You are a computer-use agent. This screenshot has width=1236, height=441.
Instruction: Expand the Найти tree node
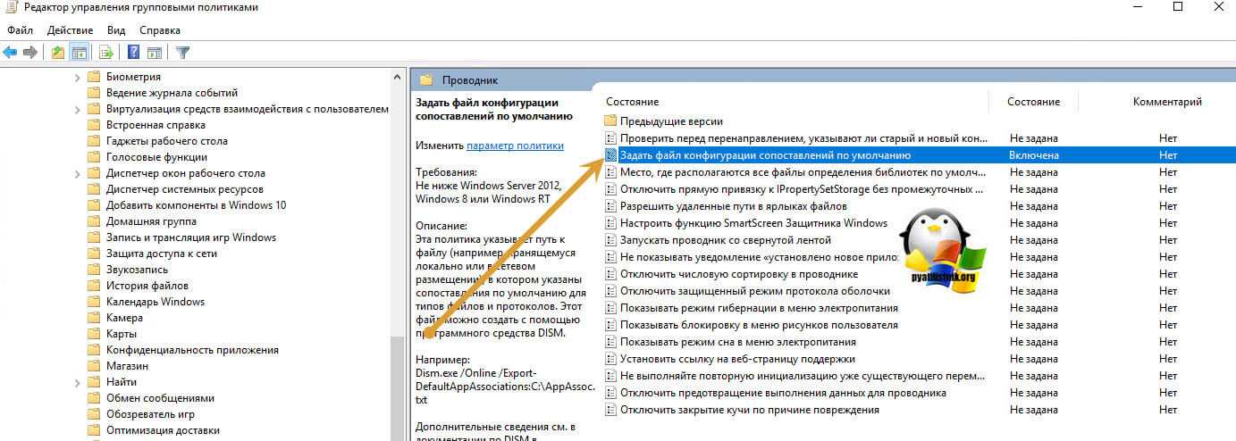click(x=77, y=382)
